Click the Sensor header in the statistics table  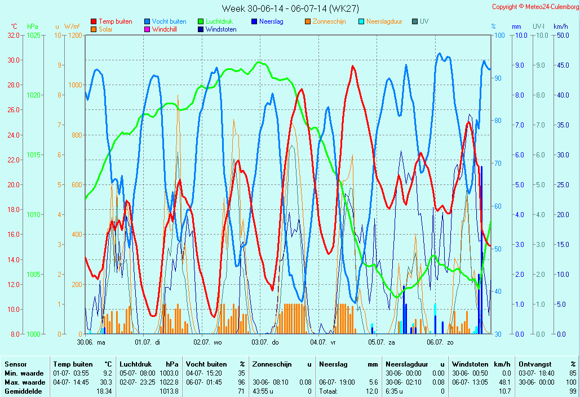[16, 364]
